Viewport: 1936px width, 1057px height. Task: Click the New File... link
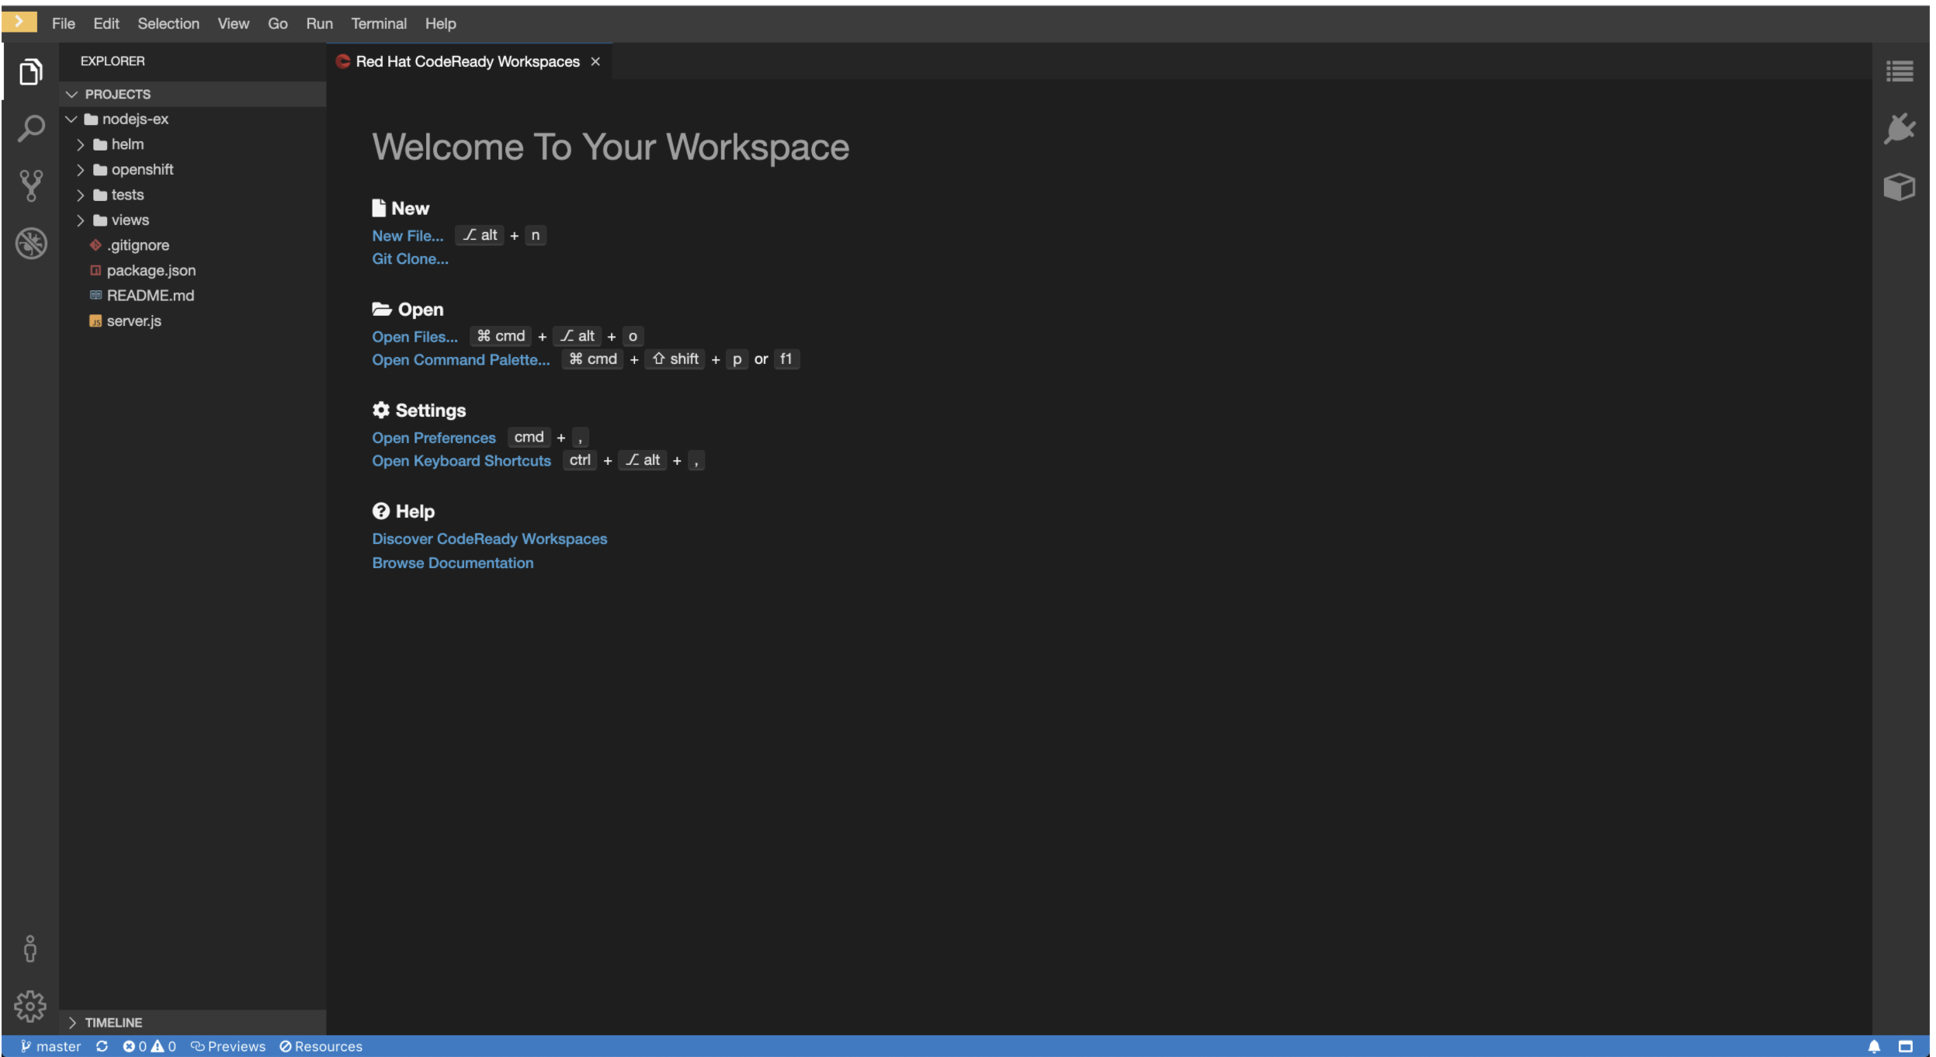pyautogui.click(x=408, y=236)
